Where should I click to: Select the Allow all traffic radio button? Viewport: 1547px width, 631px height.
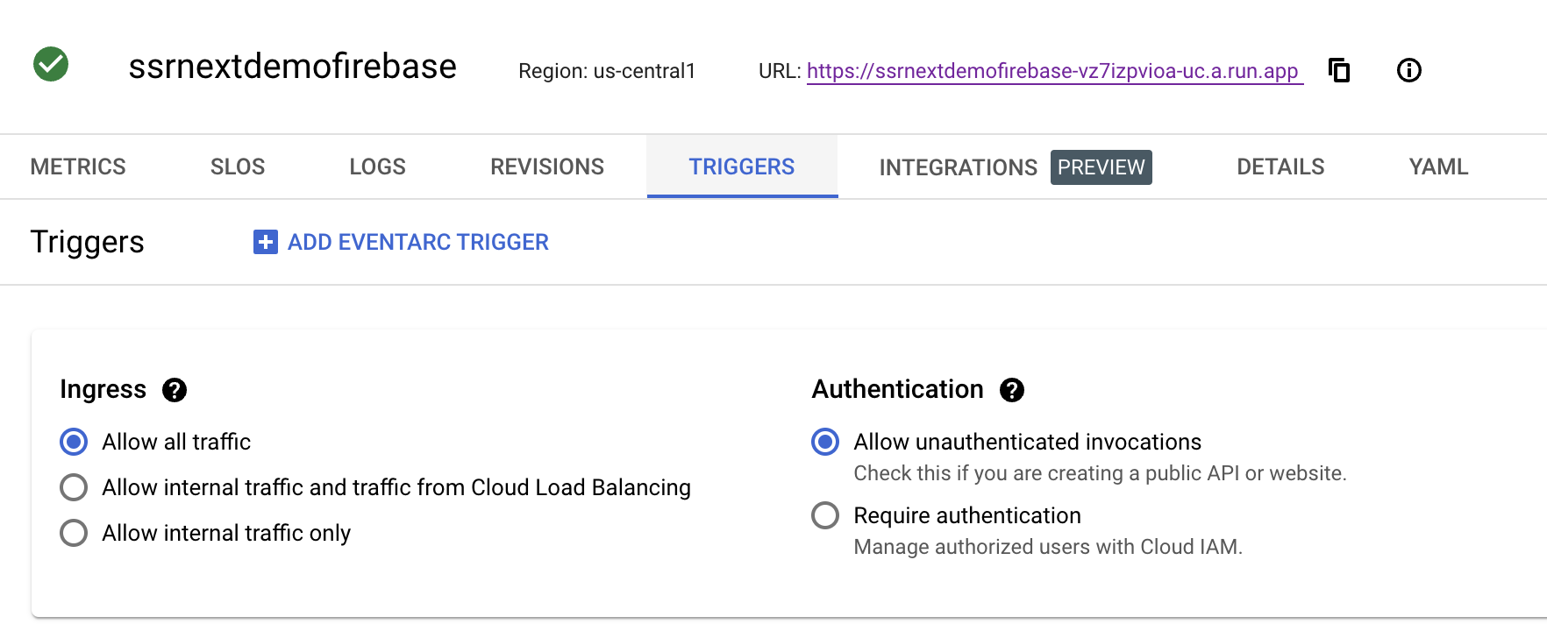(74, 442)
